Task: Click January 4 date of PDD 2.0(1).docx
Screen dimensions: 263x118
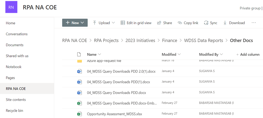Action: 168,71
